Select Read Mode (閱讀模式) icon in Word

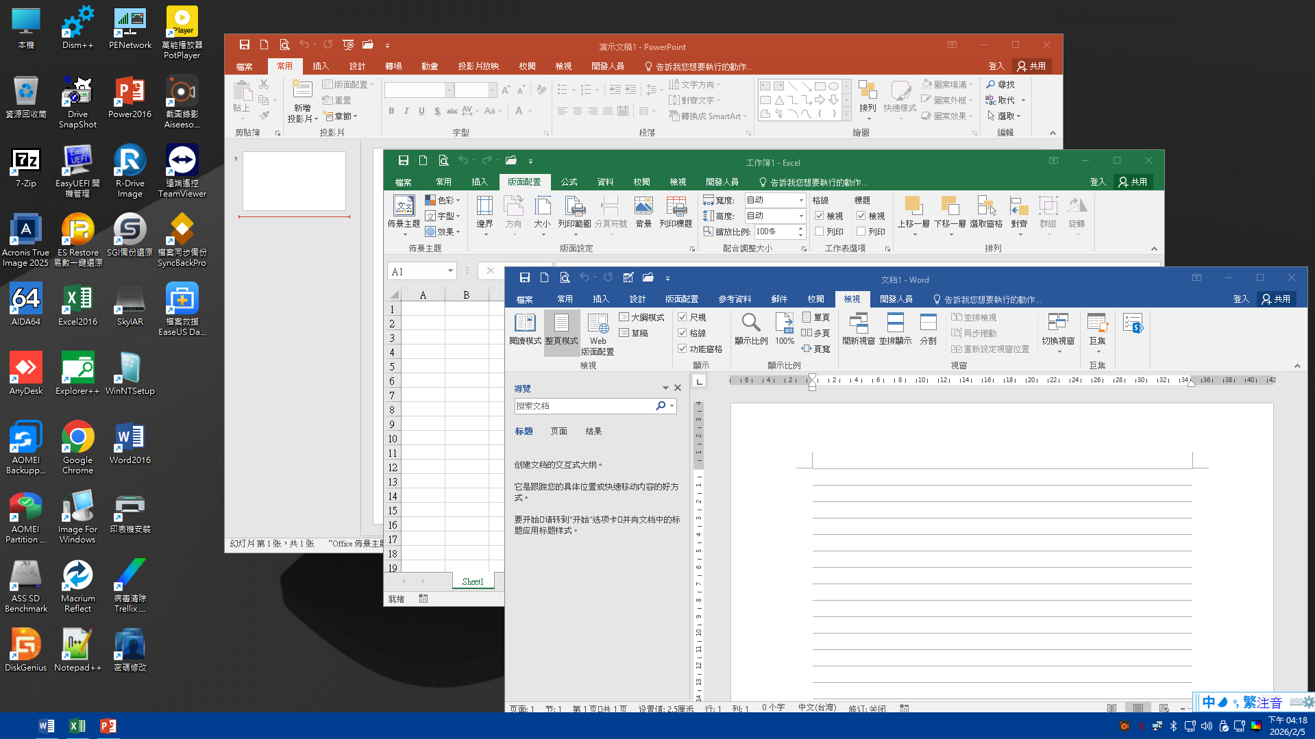(x=525, y=323)
